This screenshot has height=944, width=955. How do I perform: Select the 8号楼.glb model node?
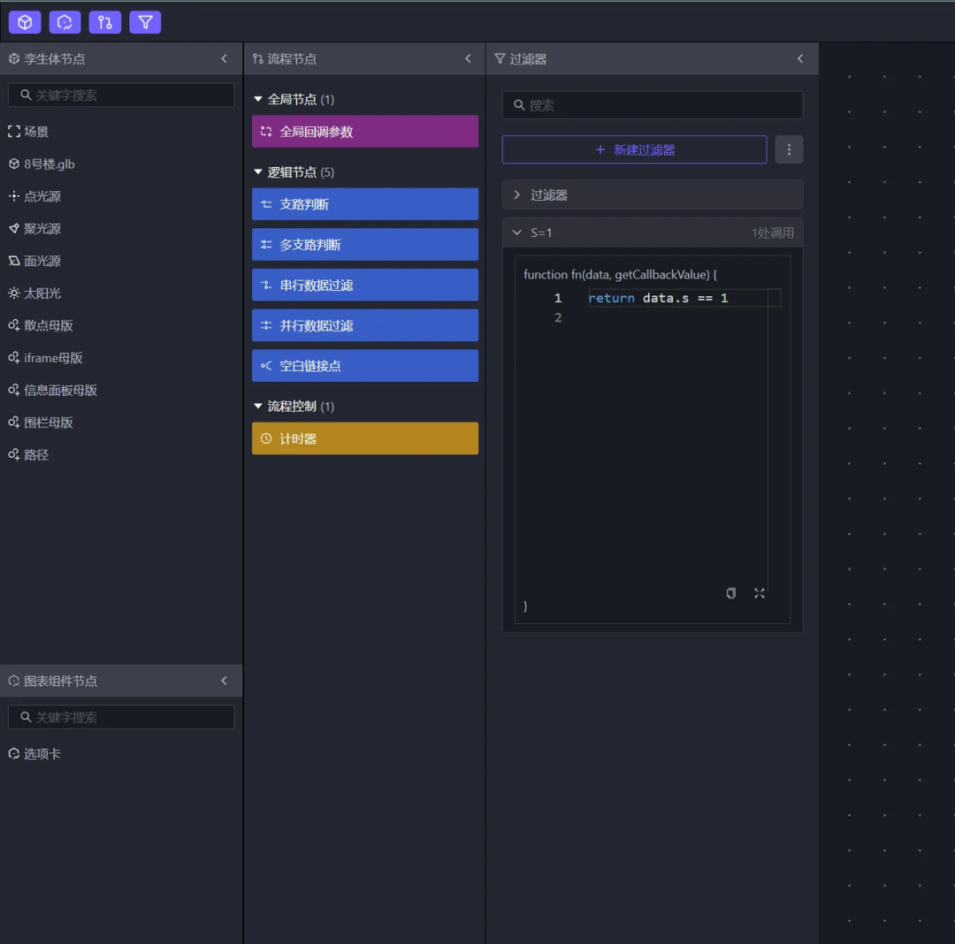(x=42, y=164)
